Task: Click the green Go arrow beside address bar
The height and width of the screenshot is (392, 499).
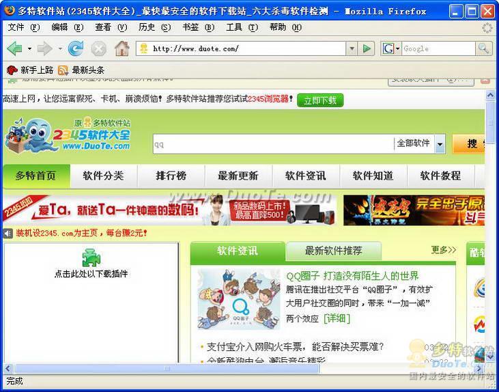Action: (x=367, y=48)
